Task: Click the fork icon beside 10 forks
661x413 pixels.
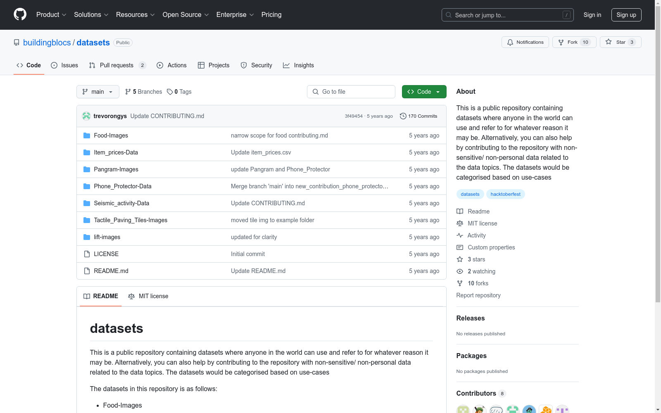Action: 460,283
